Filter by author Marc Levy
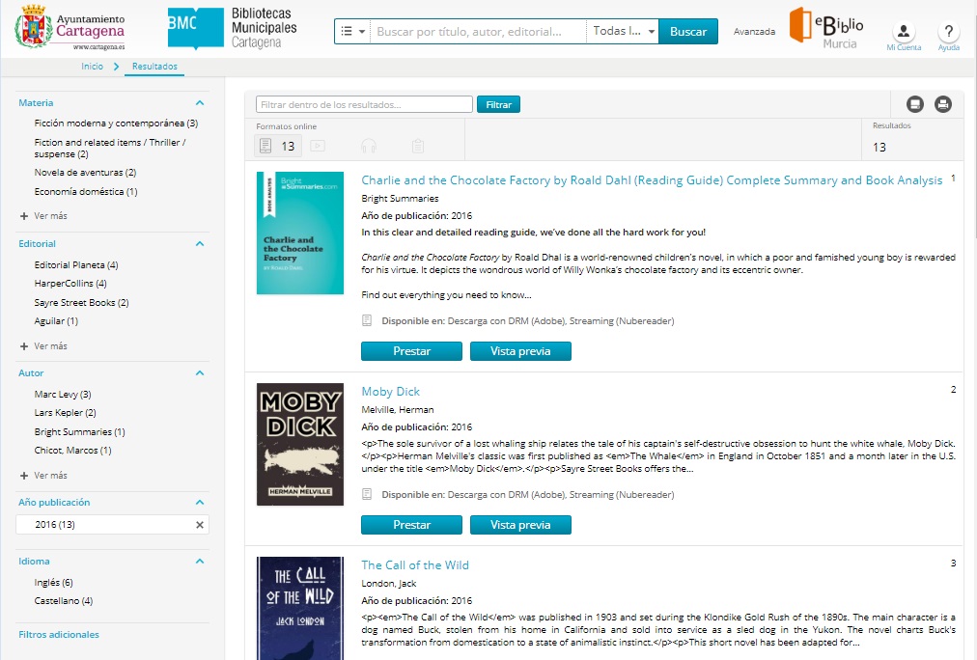Screen dimensions: 977x660 (62, 395)
